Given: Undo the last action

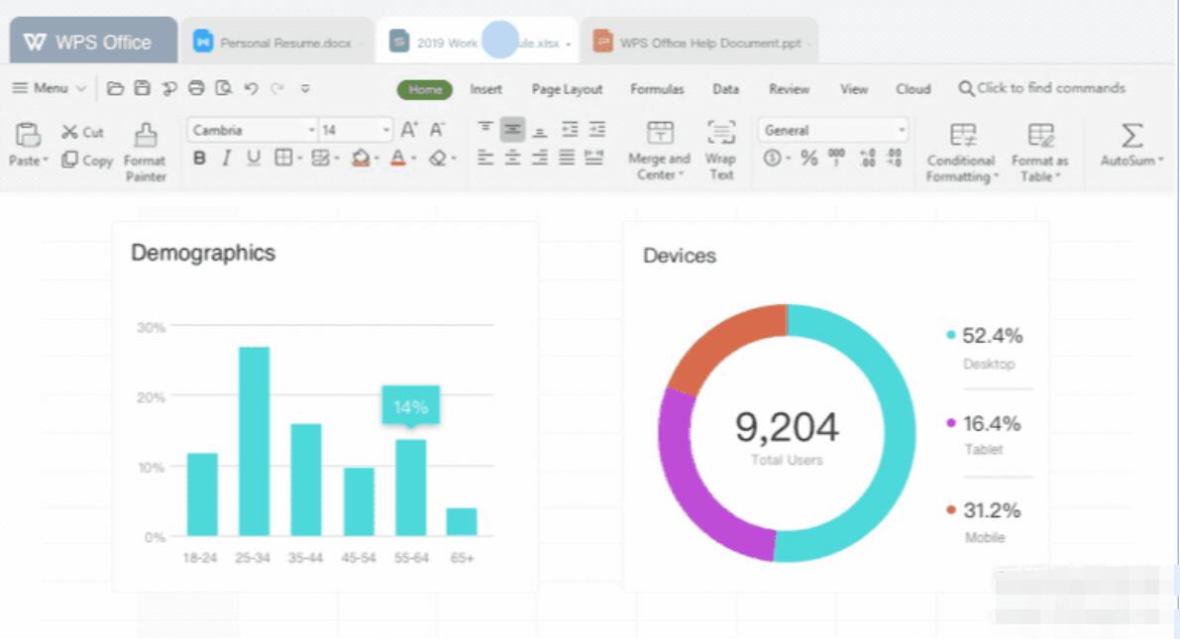Looking at the screenshot, I should pos(252,89).
